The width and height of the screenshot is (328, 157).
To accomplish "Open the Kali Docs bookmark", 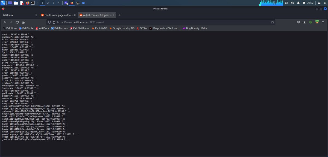I will [x=42, y=28].
